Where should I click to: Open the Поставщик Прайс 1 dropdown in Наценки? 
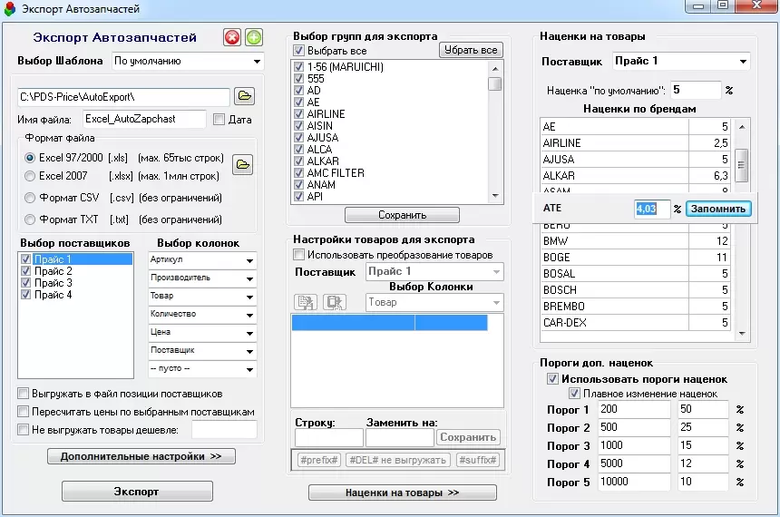[x=743, y=62]
